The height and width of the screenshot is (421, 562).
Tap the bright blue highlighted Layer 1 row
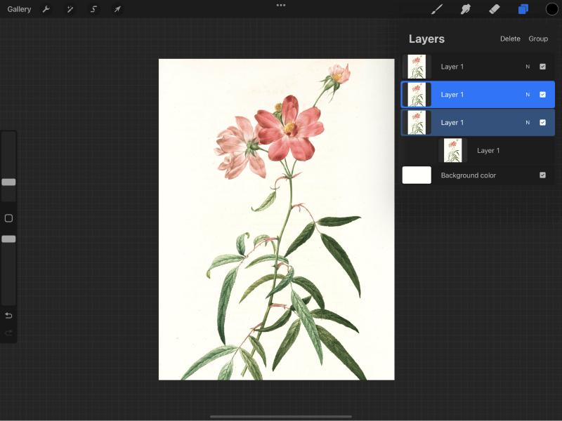pos(478,95)
